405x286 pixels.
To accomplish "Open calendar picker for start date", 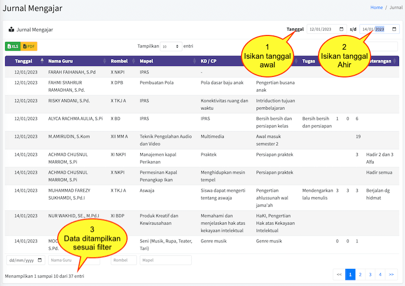I will pyautogui.click(x=341, y=29).
